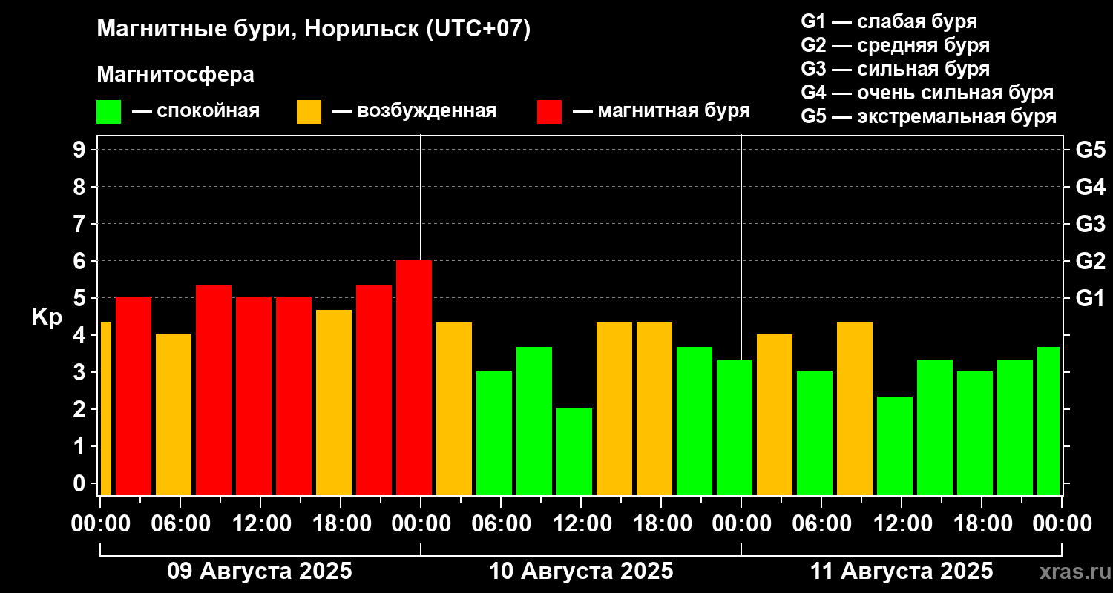The height and width of the screenshot is (593, 1113).
Task: Click the '2' tick on the Kp axis
Action: pyautogui.click(x=81, y=409)
